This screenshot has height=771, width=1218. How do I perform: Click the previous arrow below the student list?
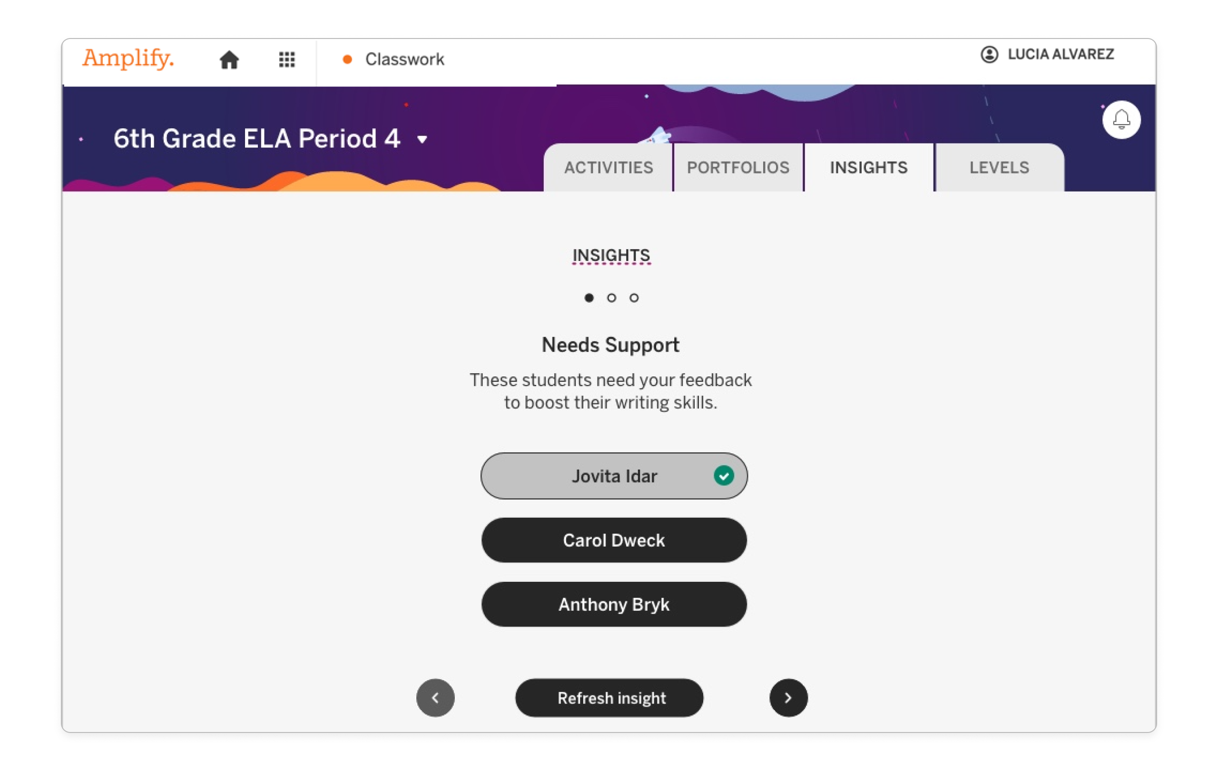[x=435, y=698]
